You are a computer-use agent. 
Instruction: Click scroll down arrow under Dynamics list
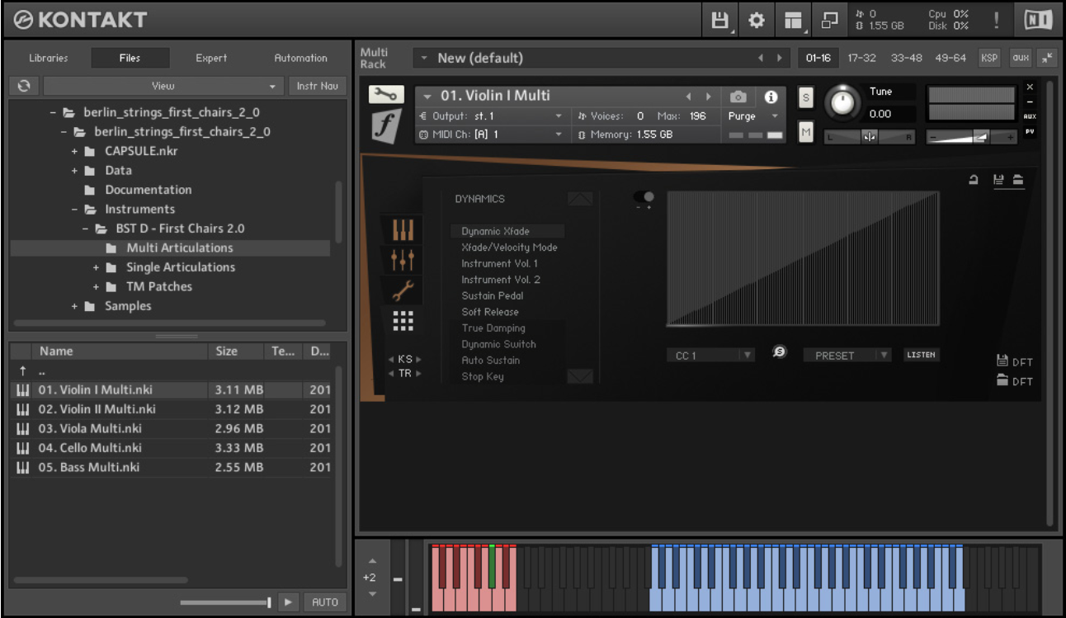click(x=580, y=376)
